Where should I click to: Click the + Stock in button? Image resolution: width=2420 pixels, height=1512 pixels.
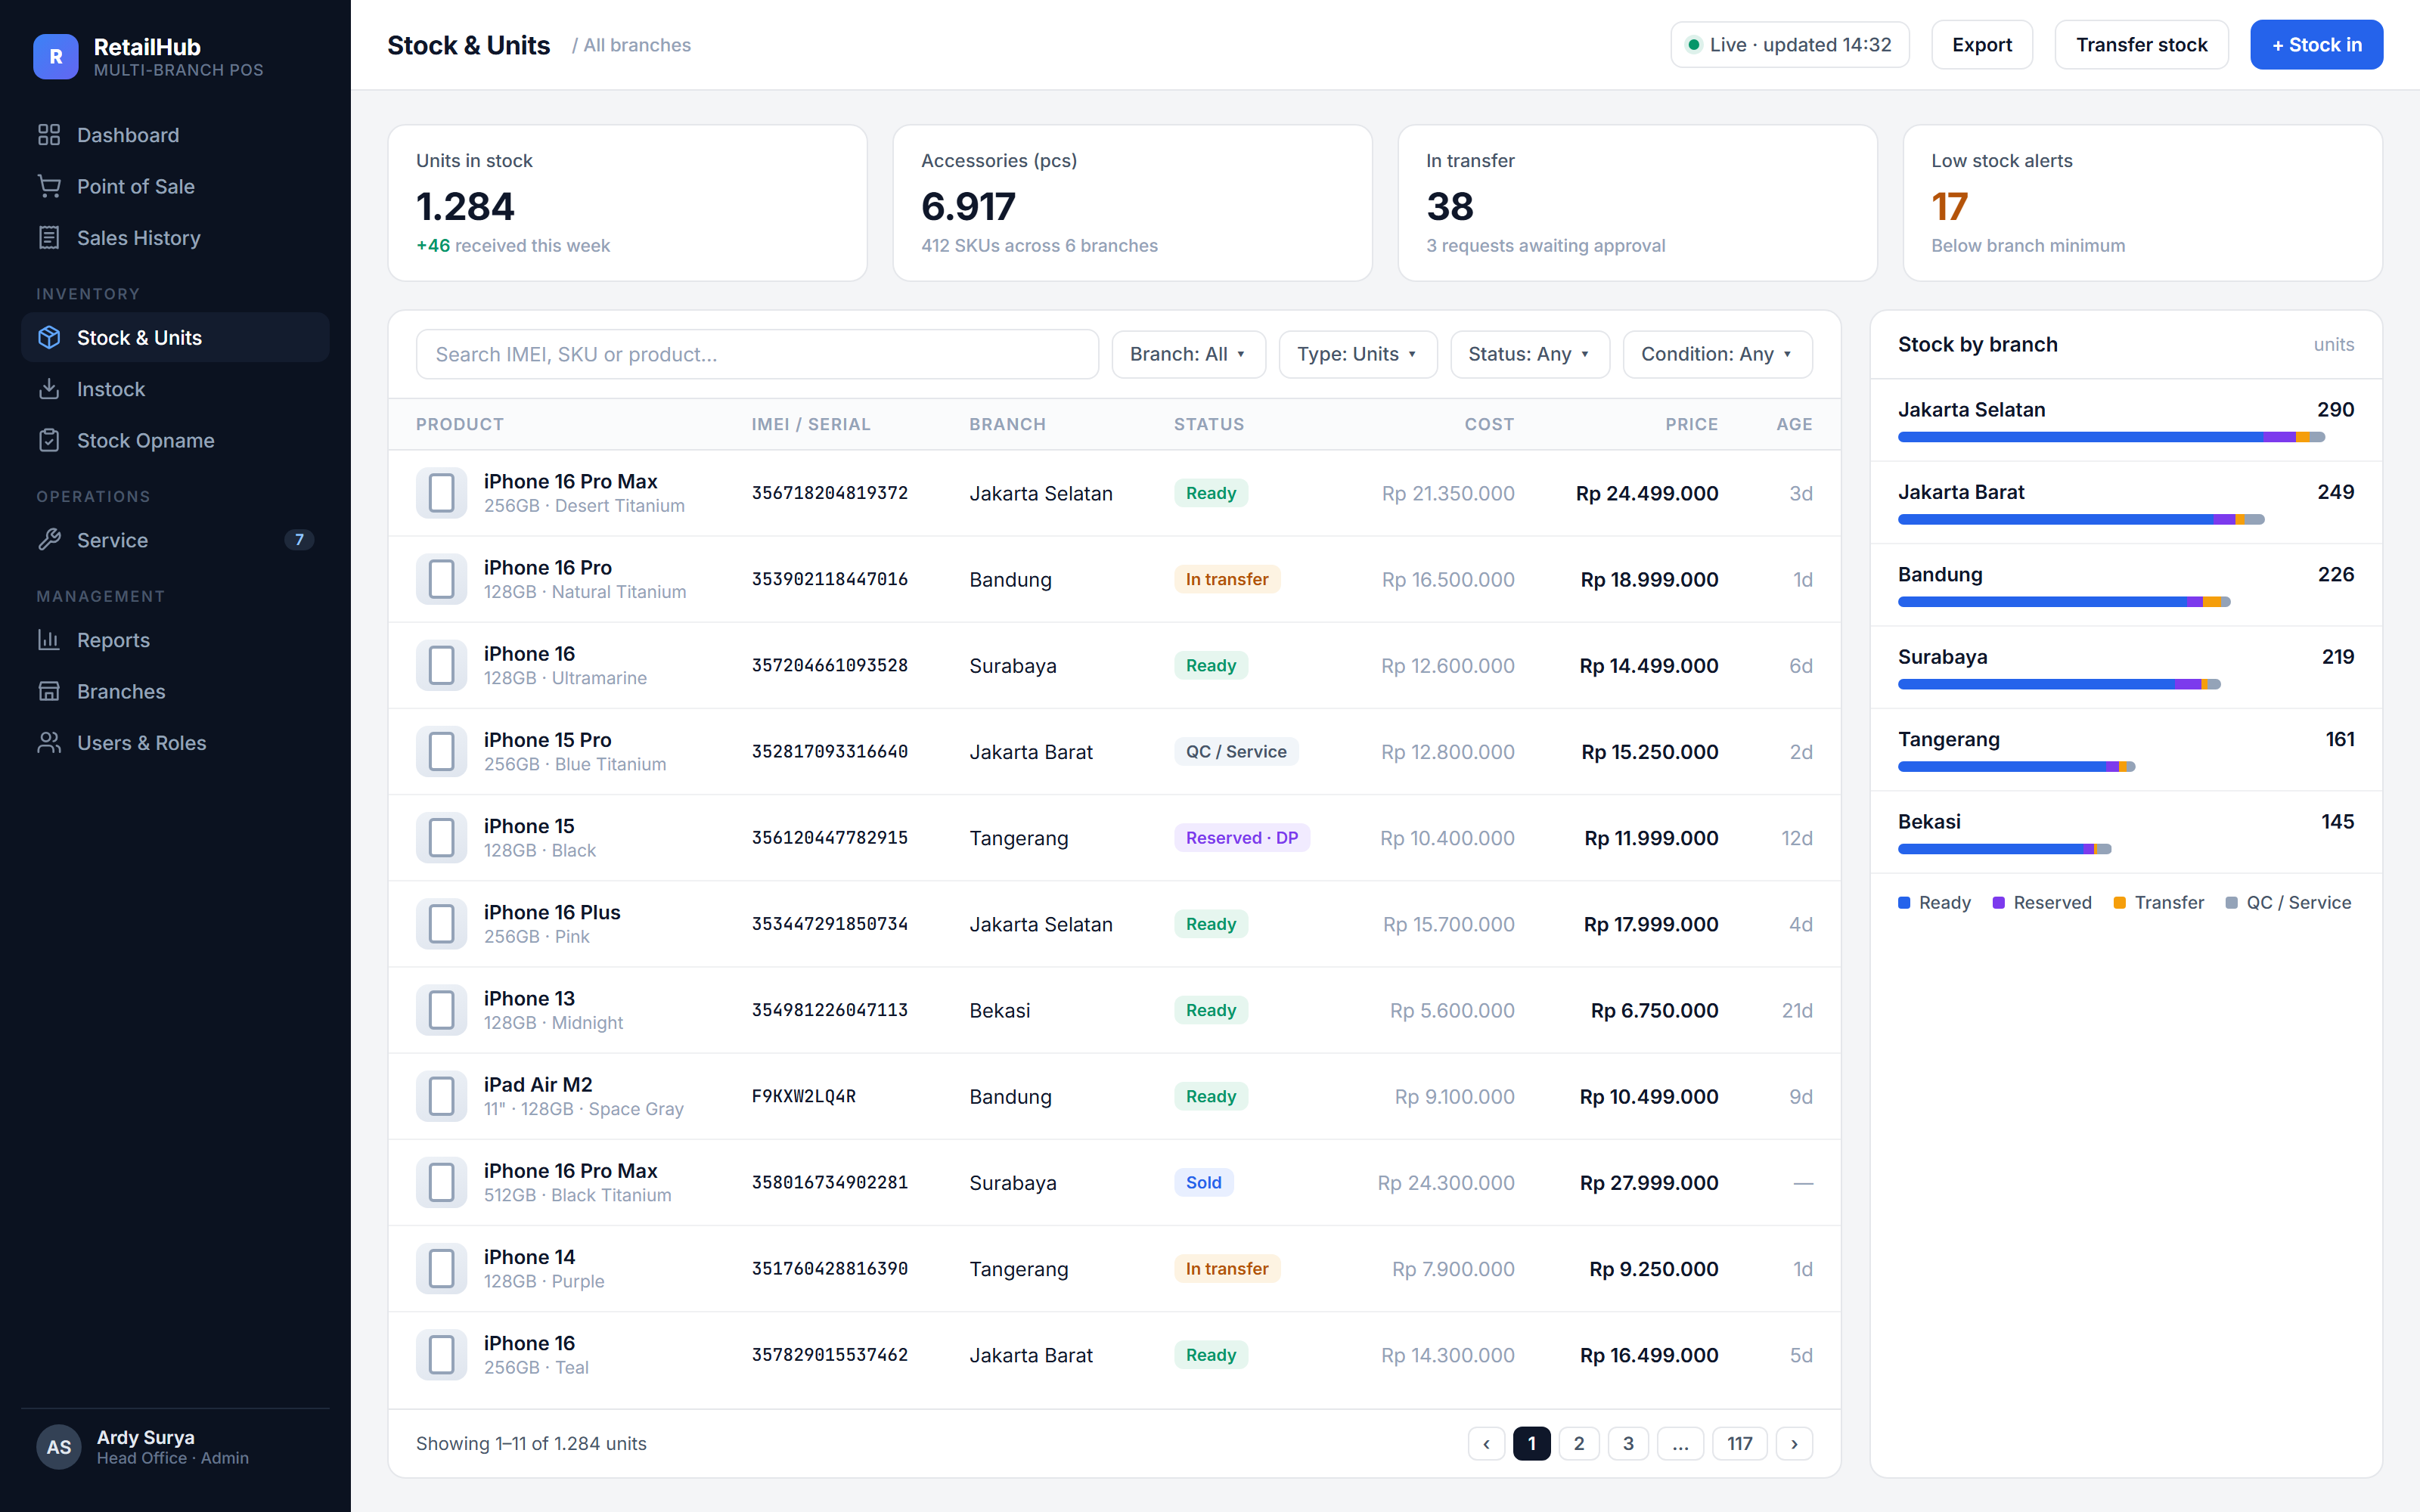(x=2316, y=45)
